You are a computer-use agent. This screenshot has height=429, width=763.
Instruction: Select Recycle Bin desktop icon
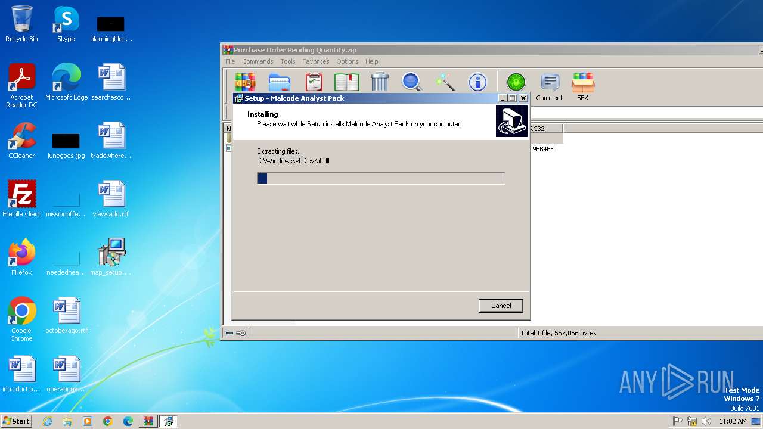pyautogui.click(x=21, y=24)
